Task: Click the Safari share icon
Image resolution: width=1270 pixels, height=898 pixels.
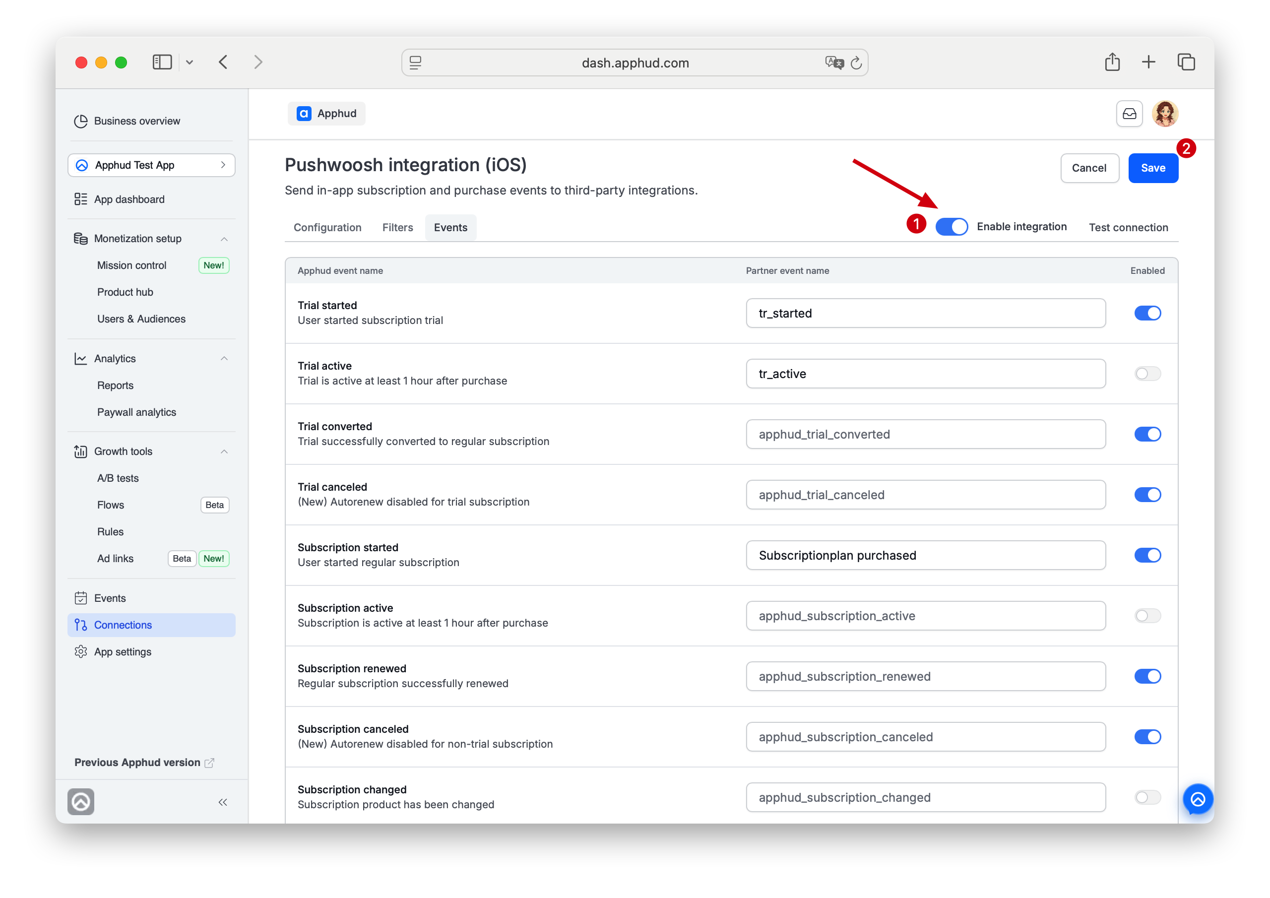Action: (1112, 62)
